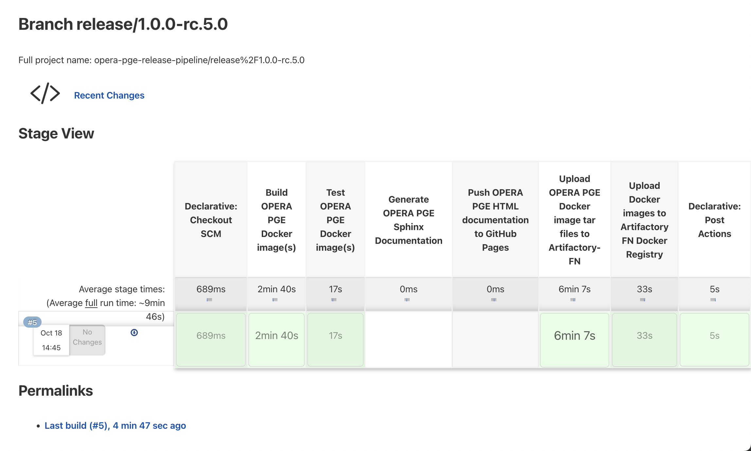
Task: Click the average-time bar under 6min 7s
Action: click(573, 300)
